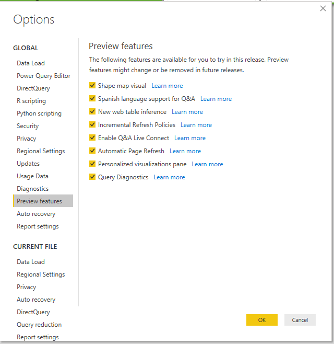The height and width of the screenshot is (344, 334).
Task: Open Usage Data options
Action: click(32, 176)
